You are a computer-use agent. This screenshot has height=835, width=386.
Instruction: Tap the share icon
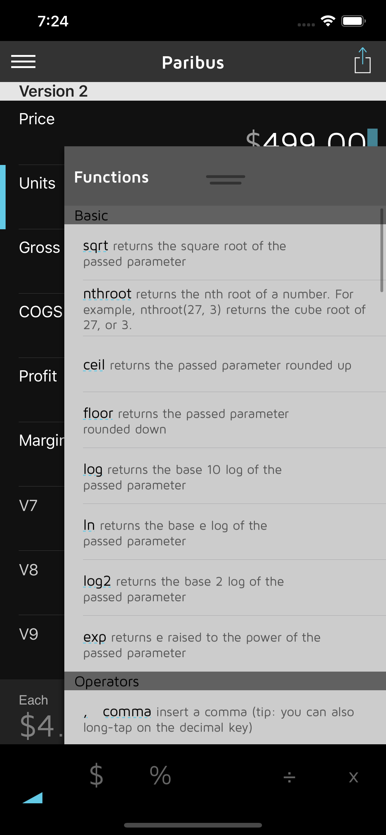coord(362,61)
